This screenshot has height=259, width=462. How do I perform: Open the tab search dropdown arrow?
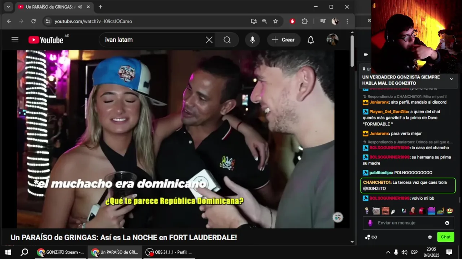8,7
